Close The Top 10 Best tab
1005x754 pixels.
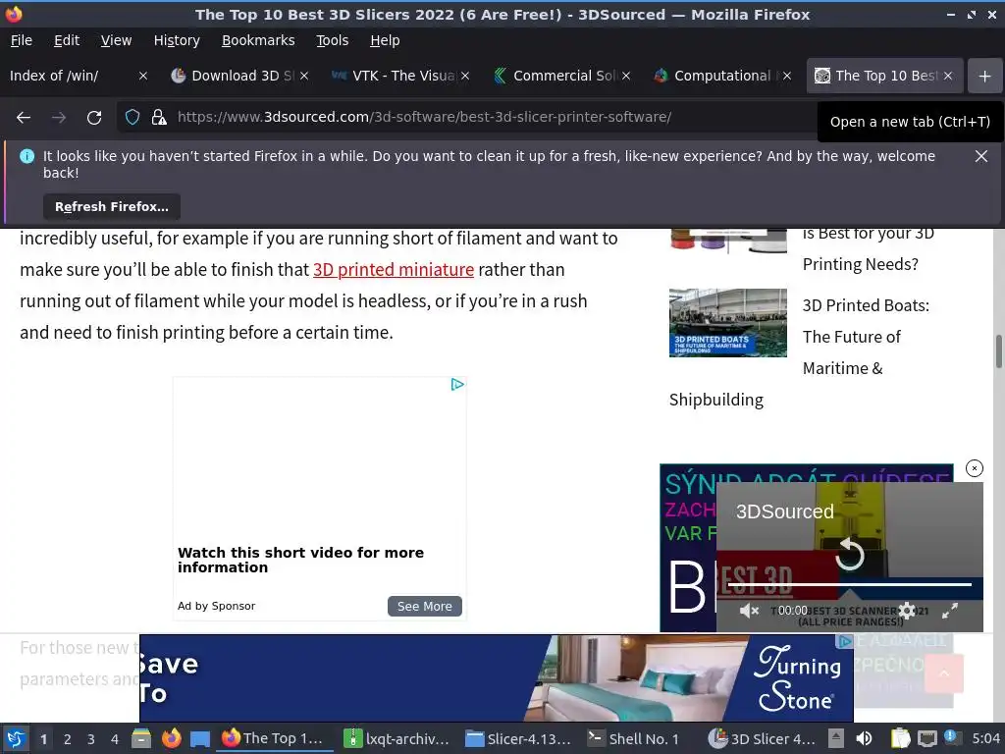(x=948, y=76)
